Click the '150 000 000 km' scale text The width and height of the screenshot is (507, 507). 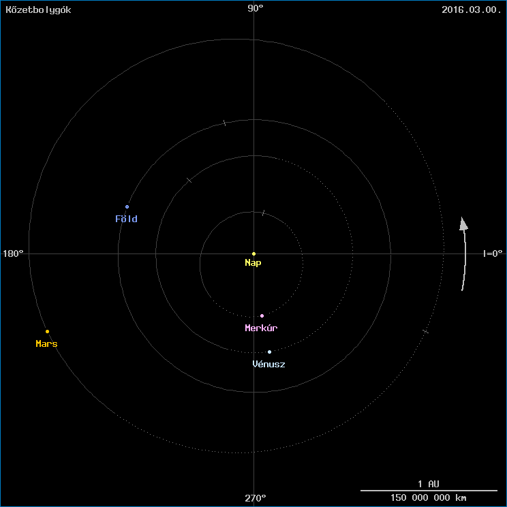click(x=429, y=497)
